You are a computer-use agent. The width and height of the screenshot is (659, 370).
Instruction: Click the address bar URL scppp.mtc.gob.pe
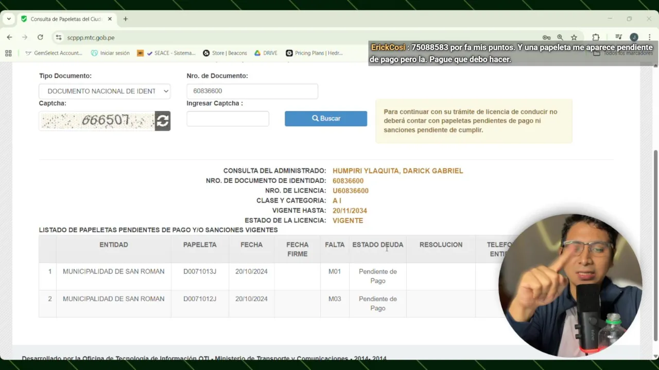pos(91,38)
